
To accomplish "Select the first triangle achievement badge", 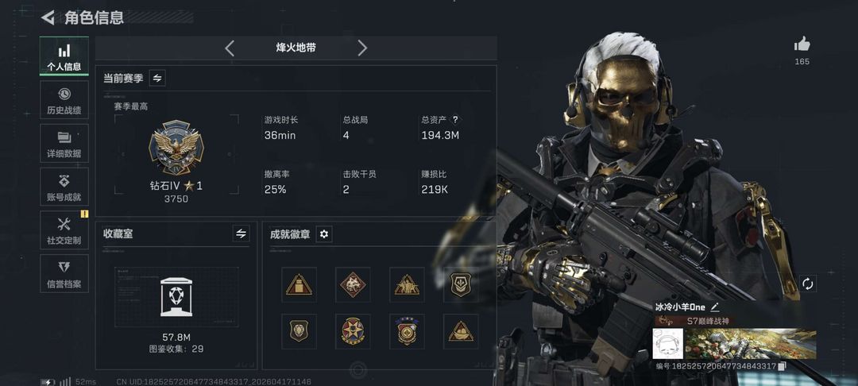I will pos(299,284).
